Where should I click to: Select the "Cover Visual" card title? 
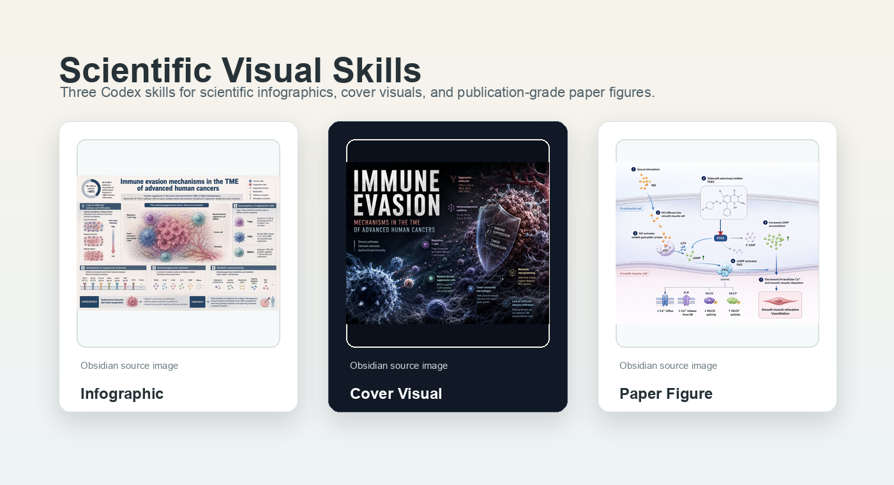pos(396,394)
